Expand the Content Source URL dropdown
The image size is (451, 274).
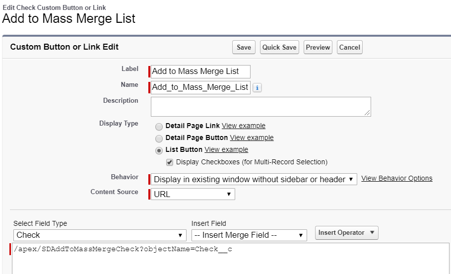click(x=193, y=194)
